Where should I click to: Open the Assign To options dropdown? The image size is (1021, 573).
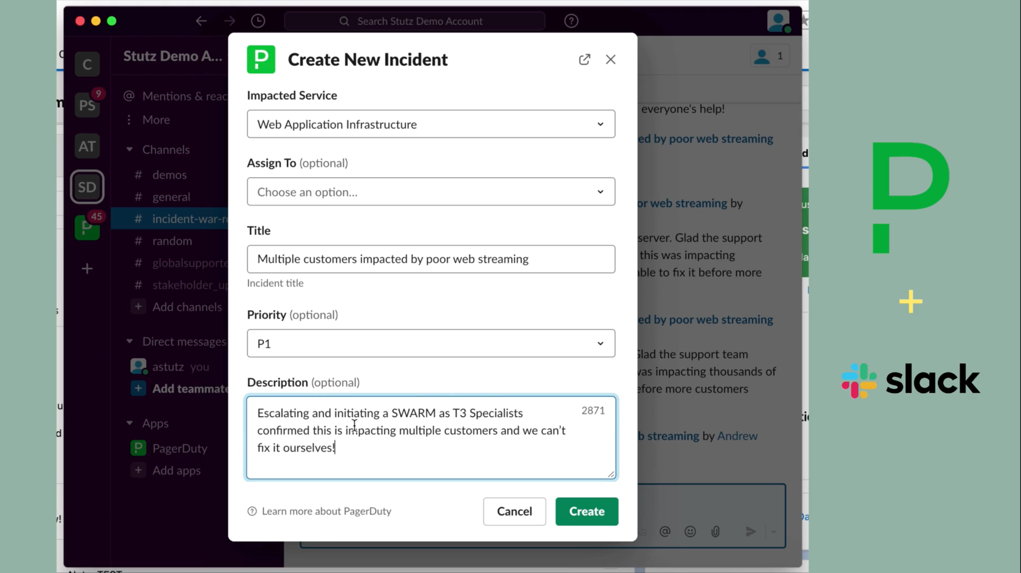pyautogui.click(x=600, y=191)
